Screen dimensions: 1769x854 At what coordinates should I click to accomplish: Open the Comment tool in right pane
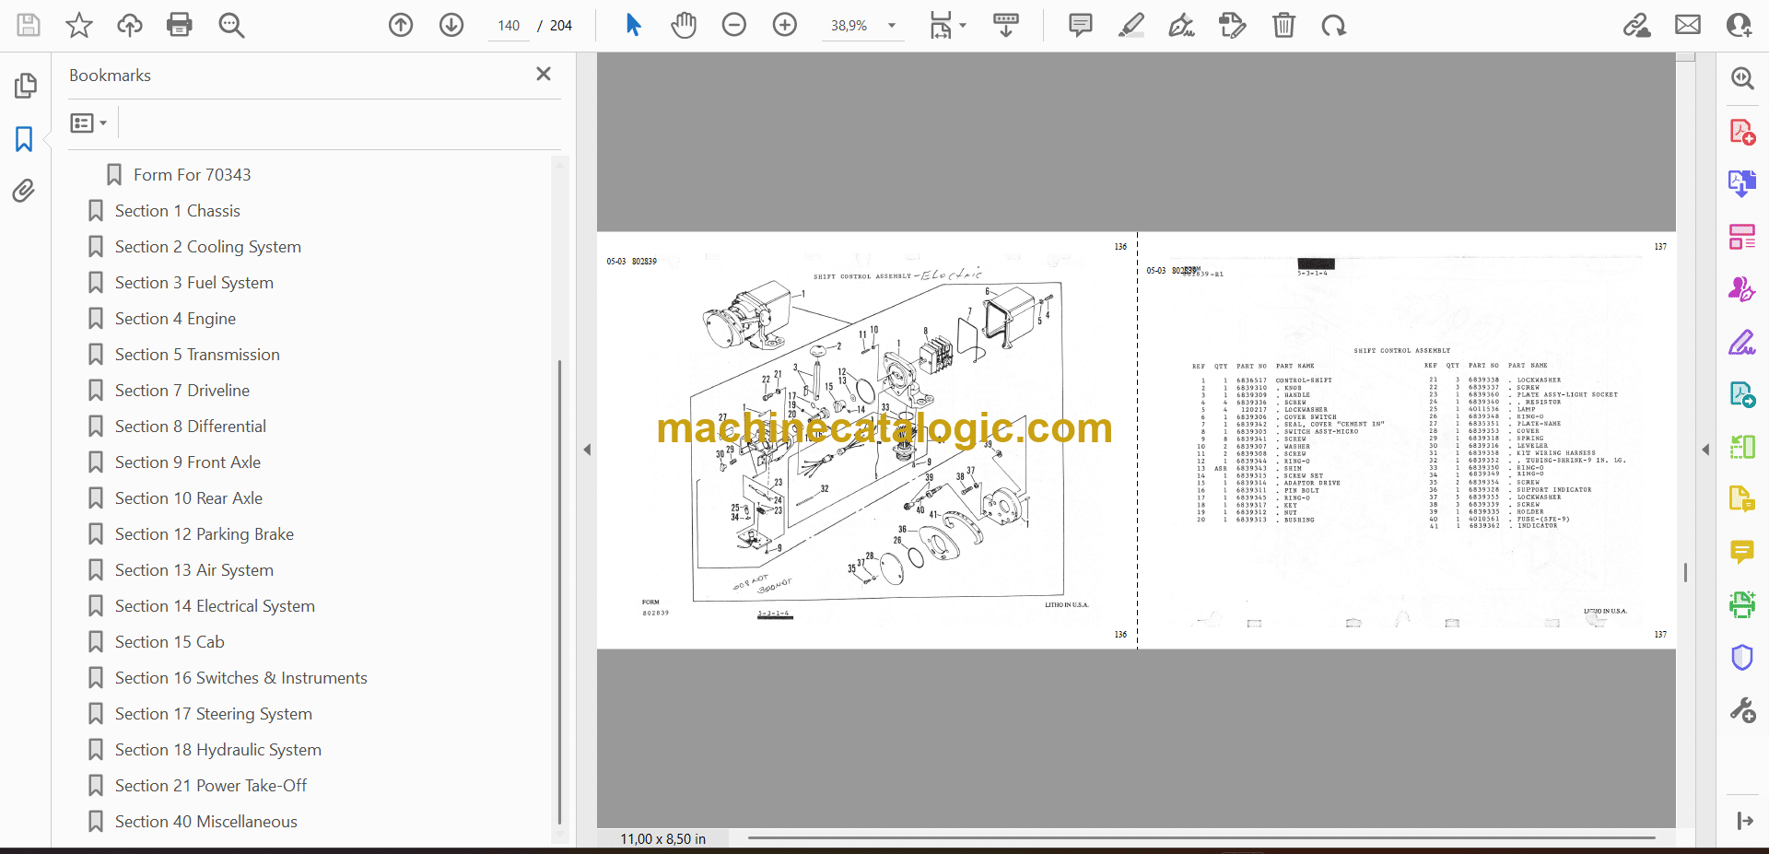(1741, 552)
